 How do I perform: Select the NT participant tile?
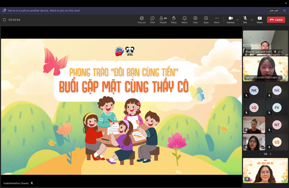276,125
